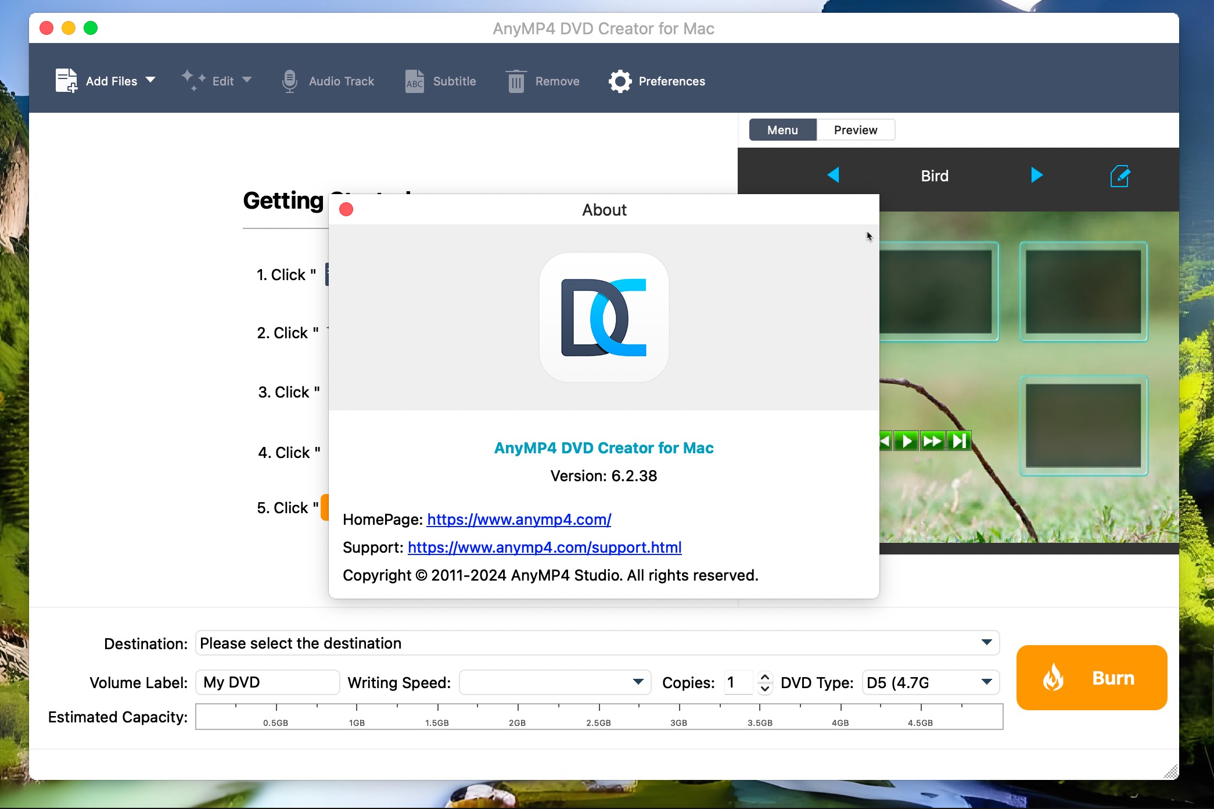Select the lower-right menu thumbnail frame
The width and height of the screenshot is (1214, 809).
pos(1083,426)
